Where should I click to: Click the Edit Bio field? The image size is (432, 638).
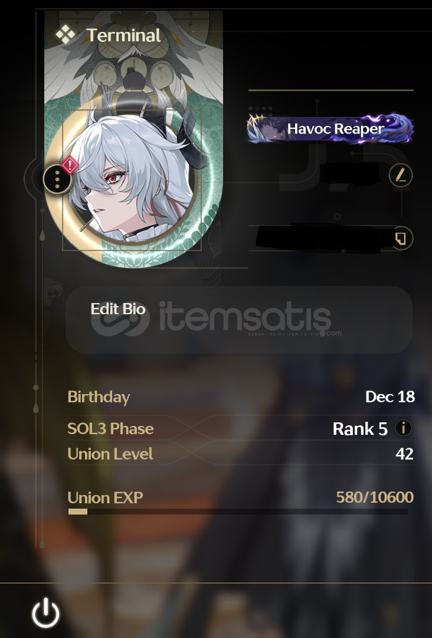[239, 320]
